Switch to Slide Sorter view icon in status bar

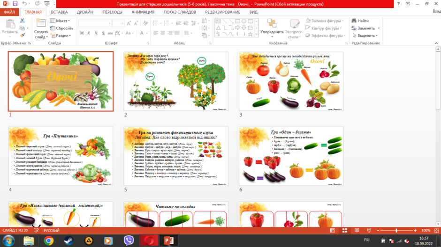pyautogui.click(x=344, y=231)
